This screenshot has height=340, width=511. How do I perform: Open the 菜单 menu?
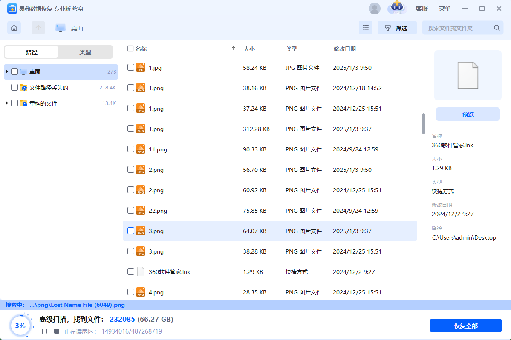(445, 9)
